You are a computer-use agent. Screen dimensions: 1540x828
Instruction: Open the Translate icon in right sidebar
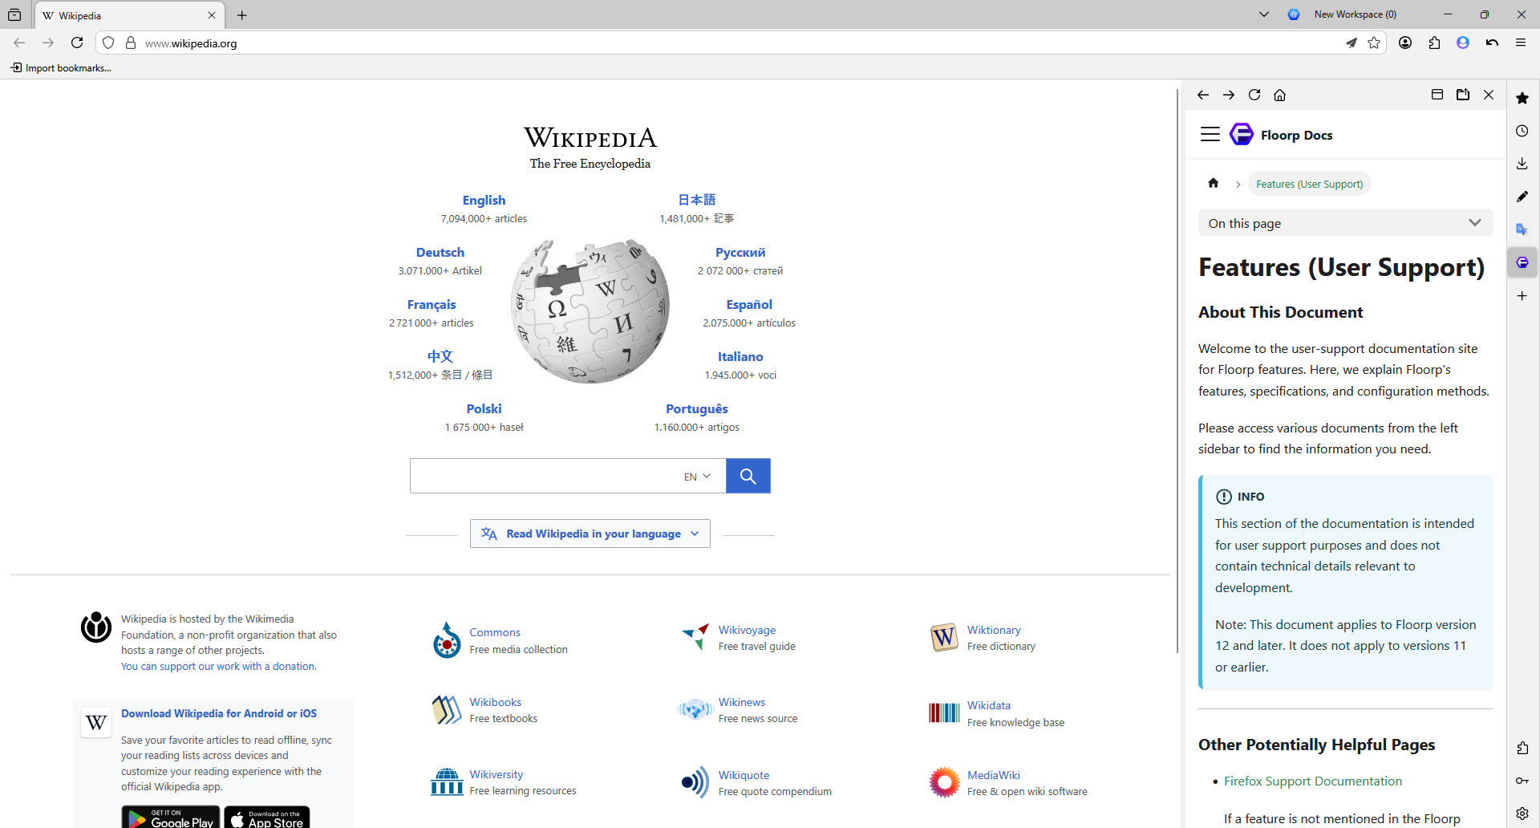pyautogui.click(x=1522, y=229)
